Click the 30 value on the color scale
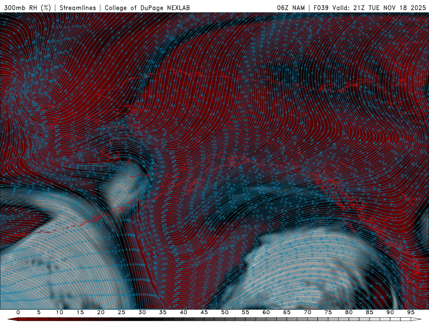Image resolution: width=429 pixels, height=322 pixels. pyautogui.click(x=142, y=312)
